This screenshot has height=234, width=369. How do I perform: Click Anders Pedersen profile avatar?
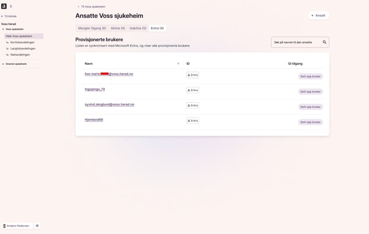pyautogui.click(x=4, y=226)
